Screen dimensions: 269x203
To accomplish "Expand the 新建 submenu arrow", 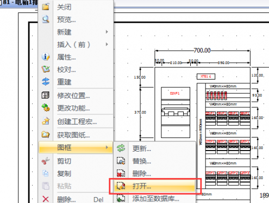I will point(107,32).
